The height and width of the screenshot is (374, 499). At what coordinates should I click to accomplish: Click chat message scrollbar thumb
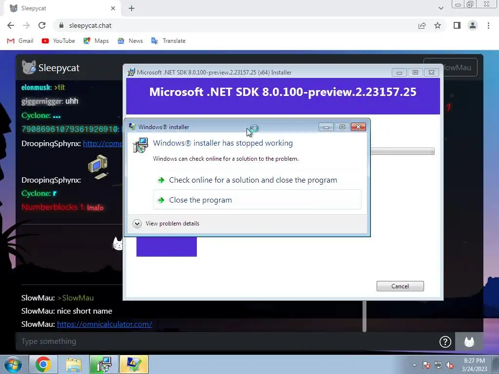[x=365, y=316]
